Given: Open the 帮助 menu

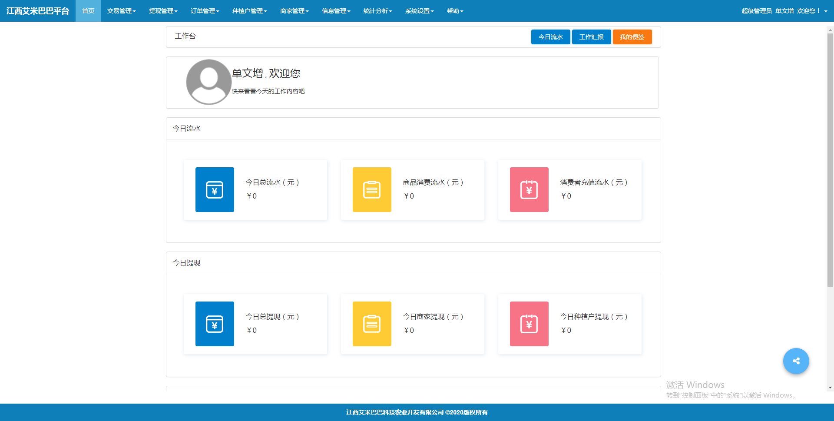Looking at the screenshot, I should click(455, 11).
